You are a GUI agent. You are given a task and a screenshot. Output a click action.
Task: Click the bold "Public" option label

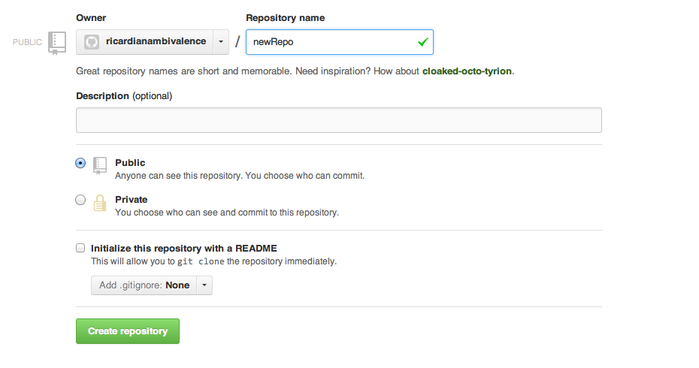click(130, 163)
